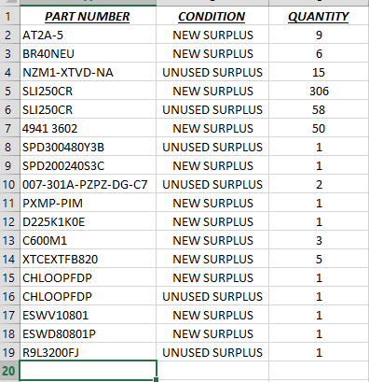Viewport: 369px width, 382px height.
Task: Click UNUSED SURPLUS condition for SPD300480Y3B
Action: (212, 147)
